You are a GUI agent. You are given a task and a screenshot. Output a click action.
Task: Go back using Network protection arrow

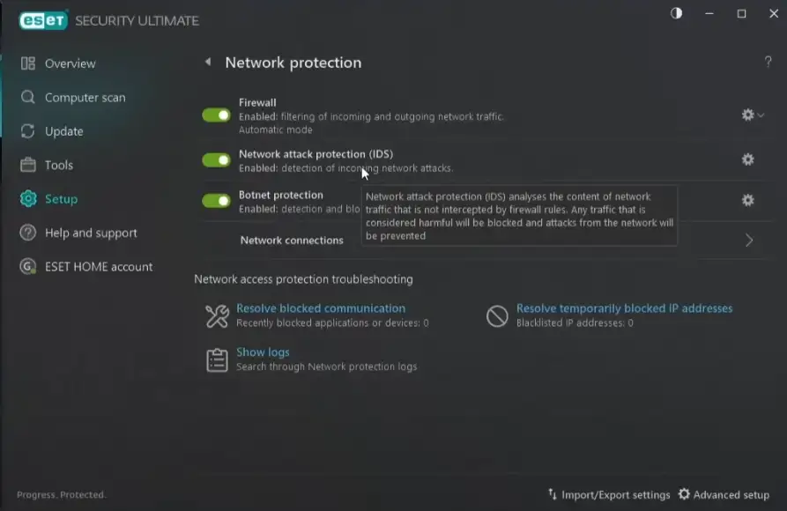coord(208,63)
